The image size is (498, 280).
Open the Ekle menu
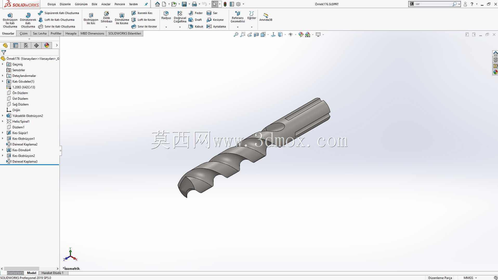point(94,4)
